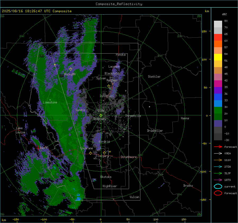Click the RedDeer city label
238x223 pixels.
click(112, 80)
